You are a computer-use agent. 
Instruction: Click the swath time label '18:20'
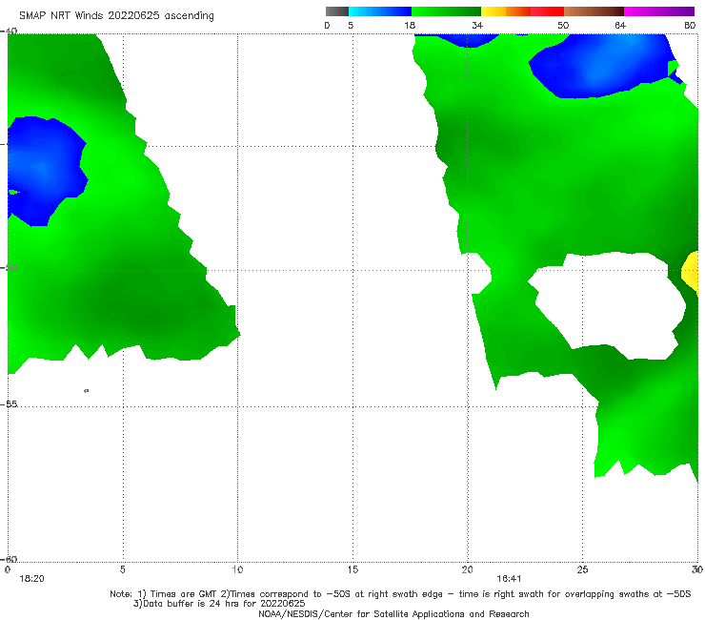(x=31, y=579)
